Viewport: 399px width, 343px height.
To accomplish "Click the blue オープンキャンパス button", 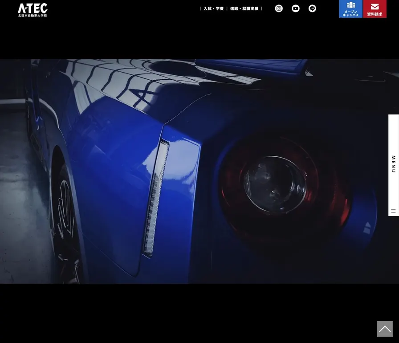I will coord(350,9).
